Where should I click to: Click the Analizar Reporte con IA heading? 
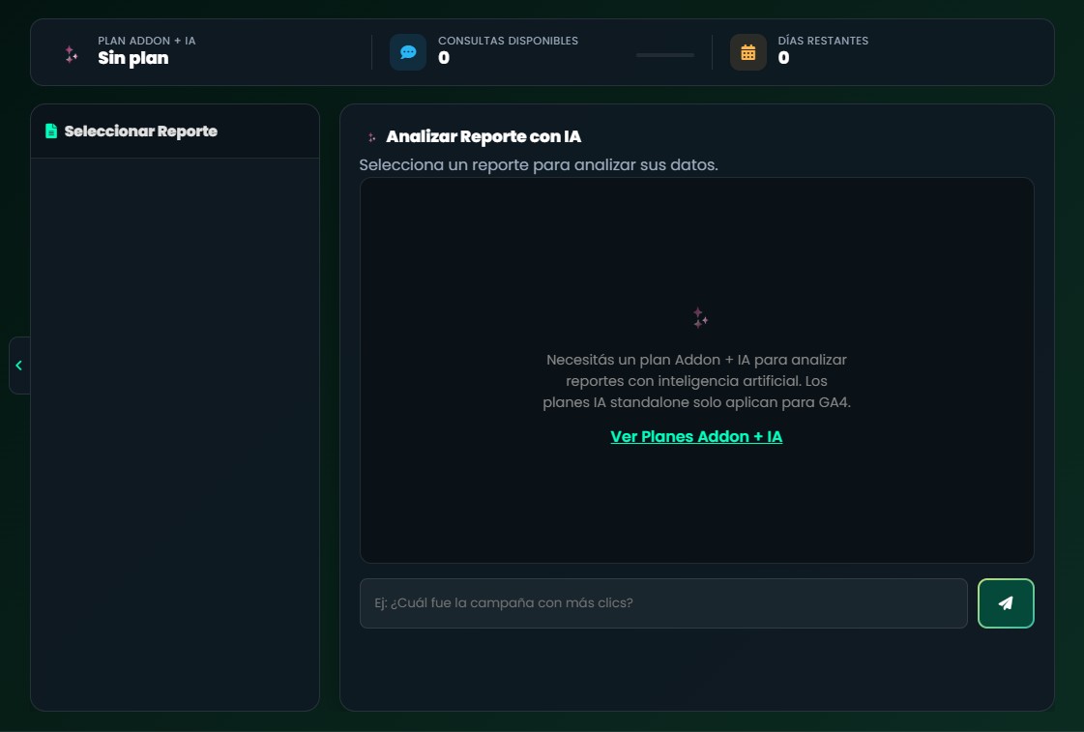483,136
